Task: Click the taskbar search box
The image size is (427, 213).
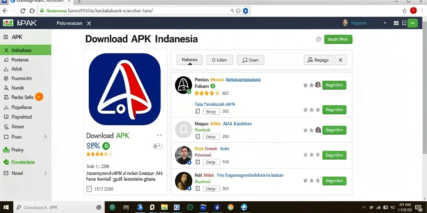Action: (58, 207)
